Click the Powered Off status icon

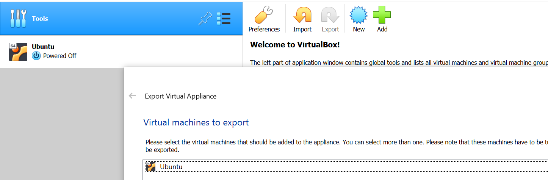click(x=36, y=56)
